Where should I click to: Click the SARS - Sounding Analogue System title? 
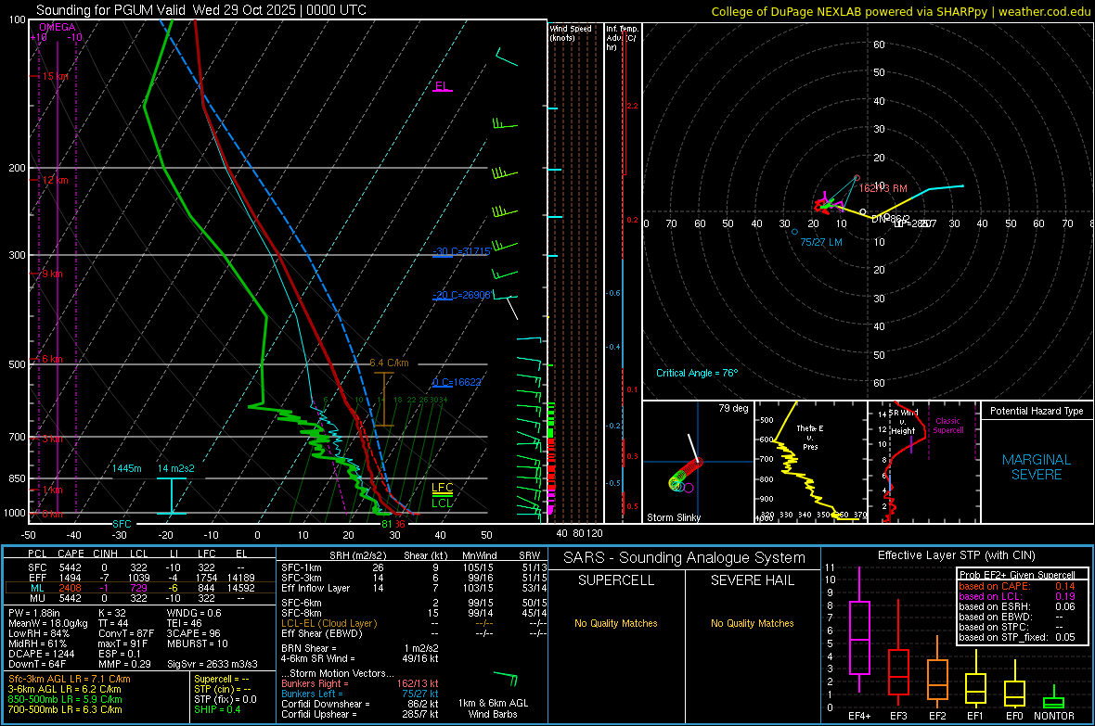685,558
